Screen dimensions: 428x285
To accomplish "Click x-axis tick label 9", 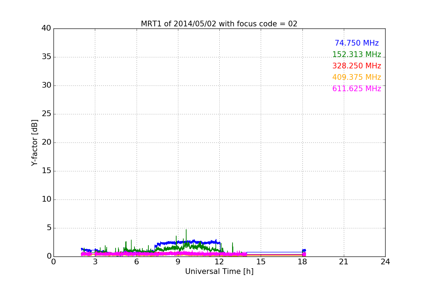I will pyautogui.click(x=178, y=262).
